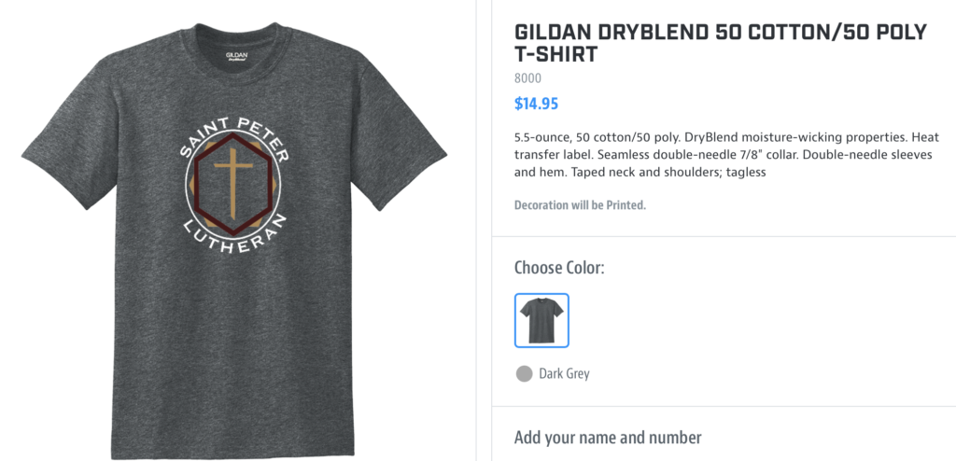This screenshot has width=956, height=461.
Task: Select the dark grey shirt color thumbnail
Action: point(541,321)
